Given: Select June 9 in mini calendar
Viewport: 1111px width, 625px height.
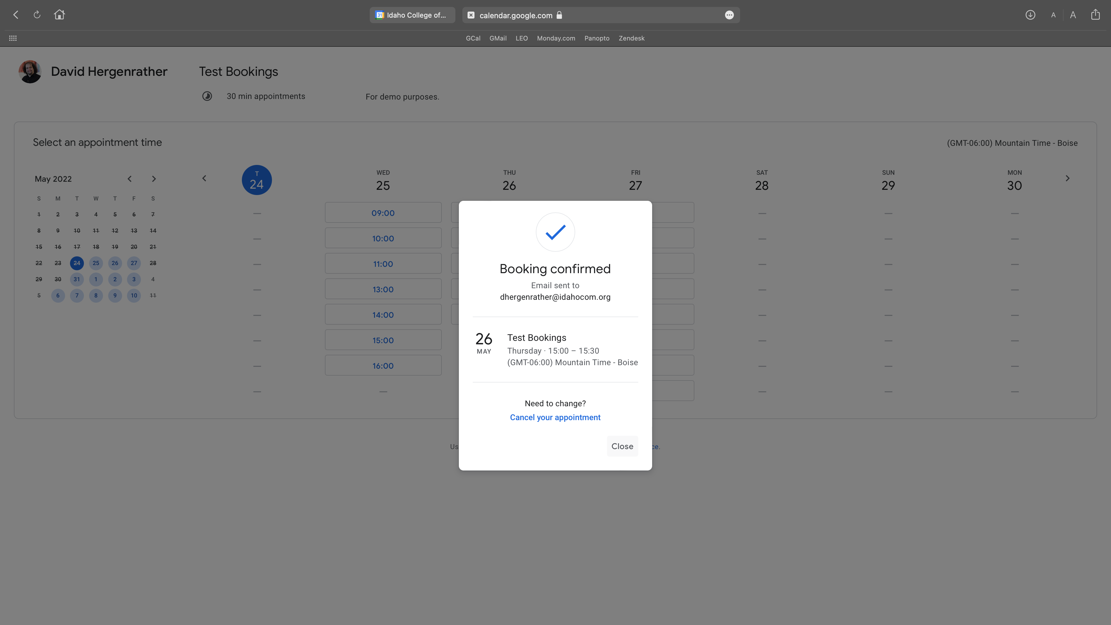Looking at the screenshot, I should point(115,295).
